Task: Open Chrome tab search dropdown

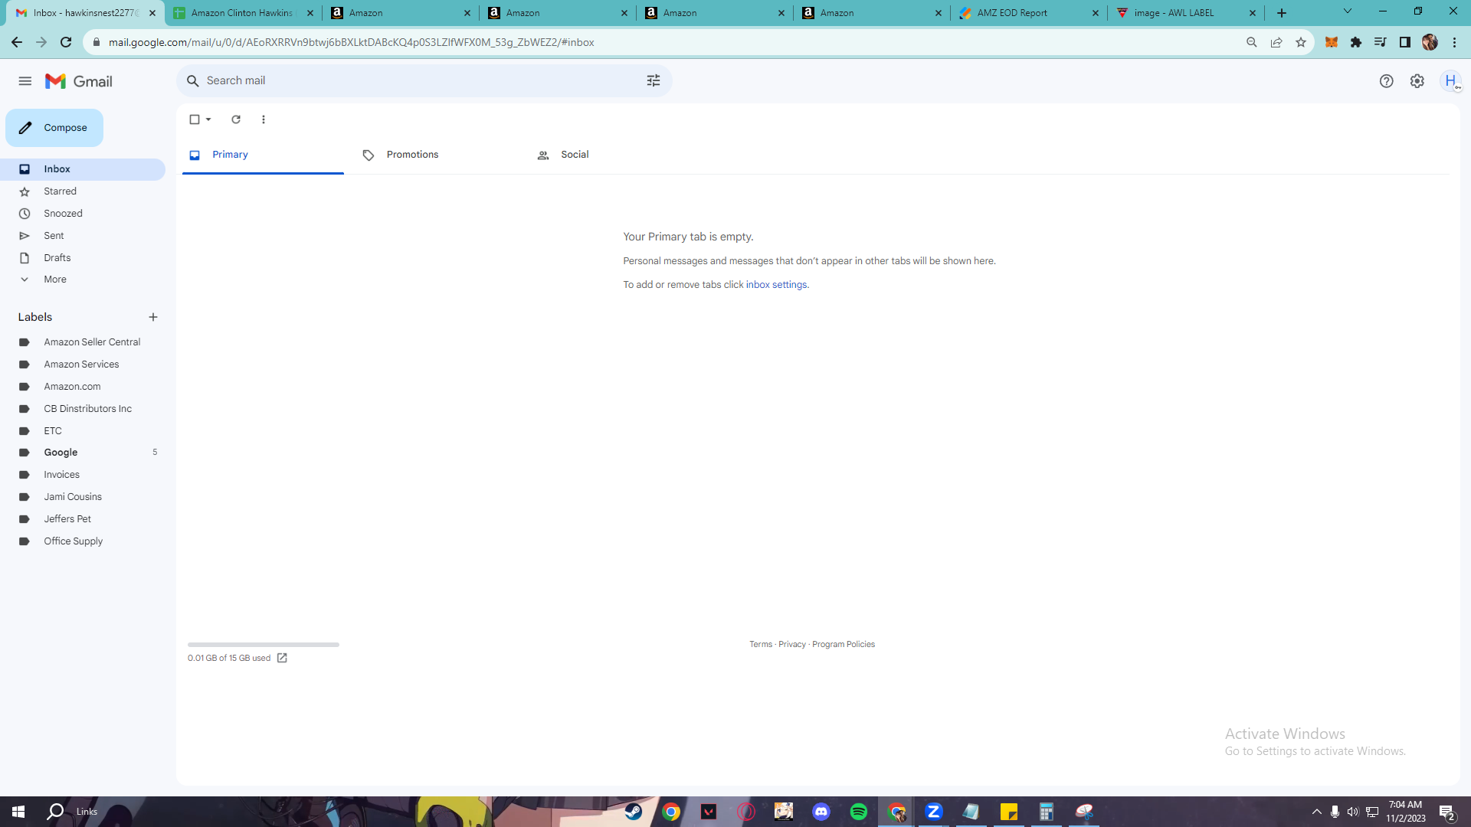Action: tap(1348, 11)
